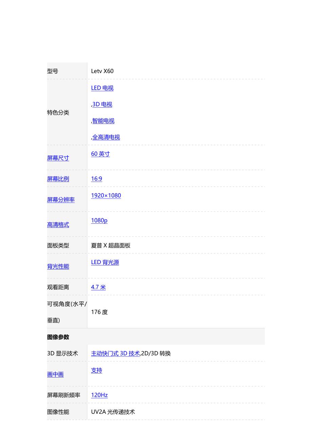Follow the 主动快门式 3D 技术 link
This screenshot has height=442, width=312.
(x=115, y=354)
